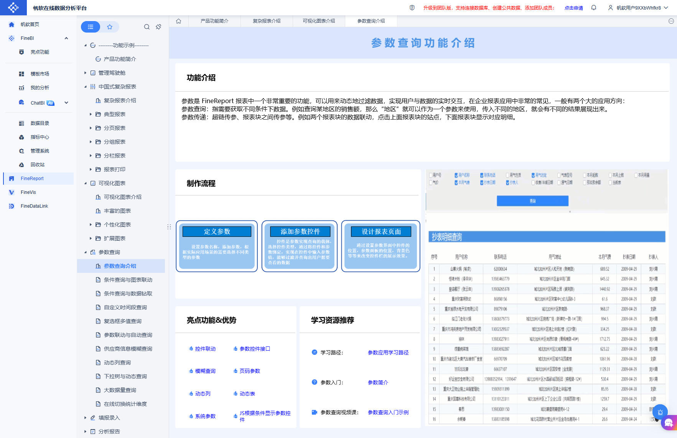The image size is (677, 438).
Task: Open the 参数简介 link
Action: (378, 382)
